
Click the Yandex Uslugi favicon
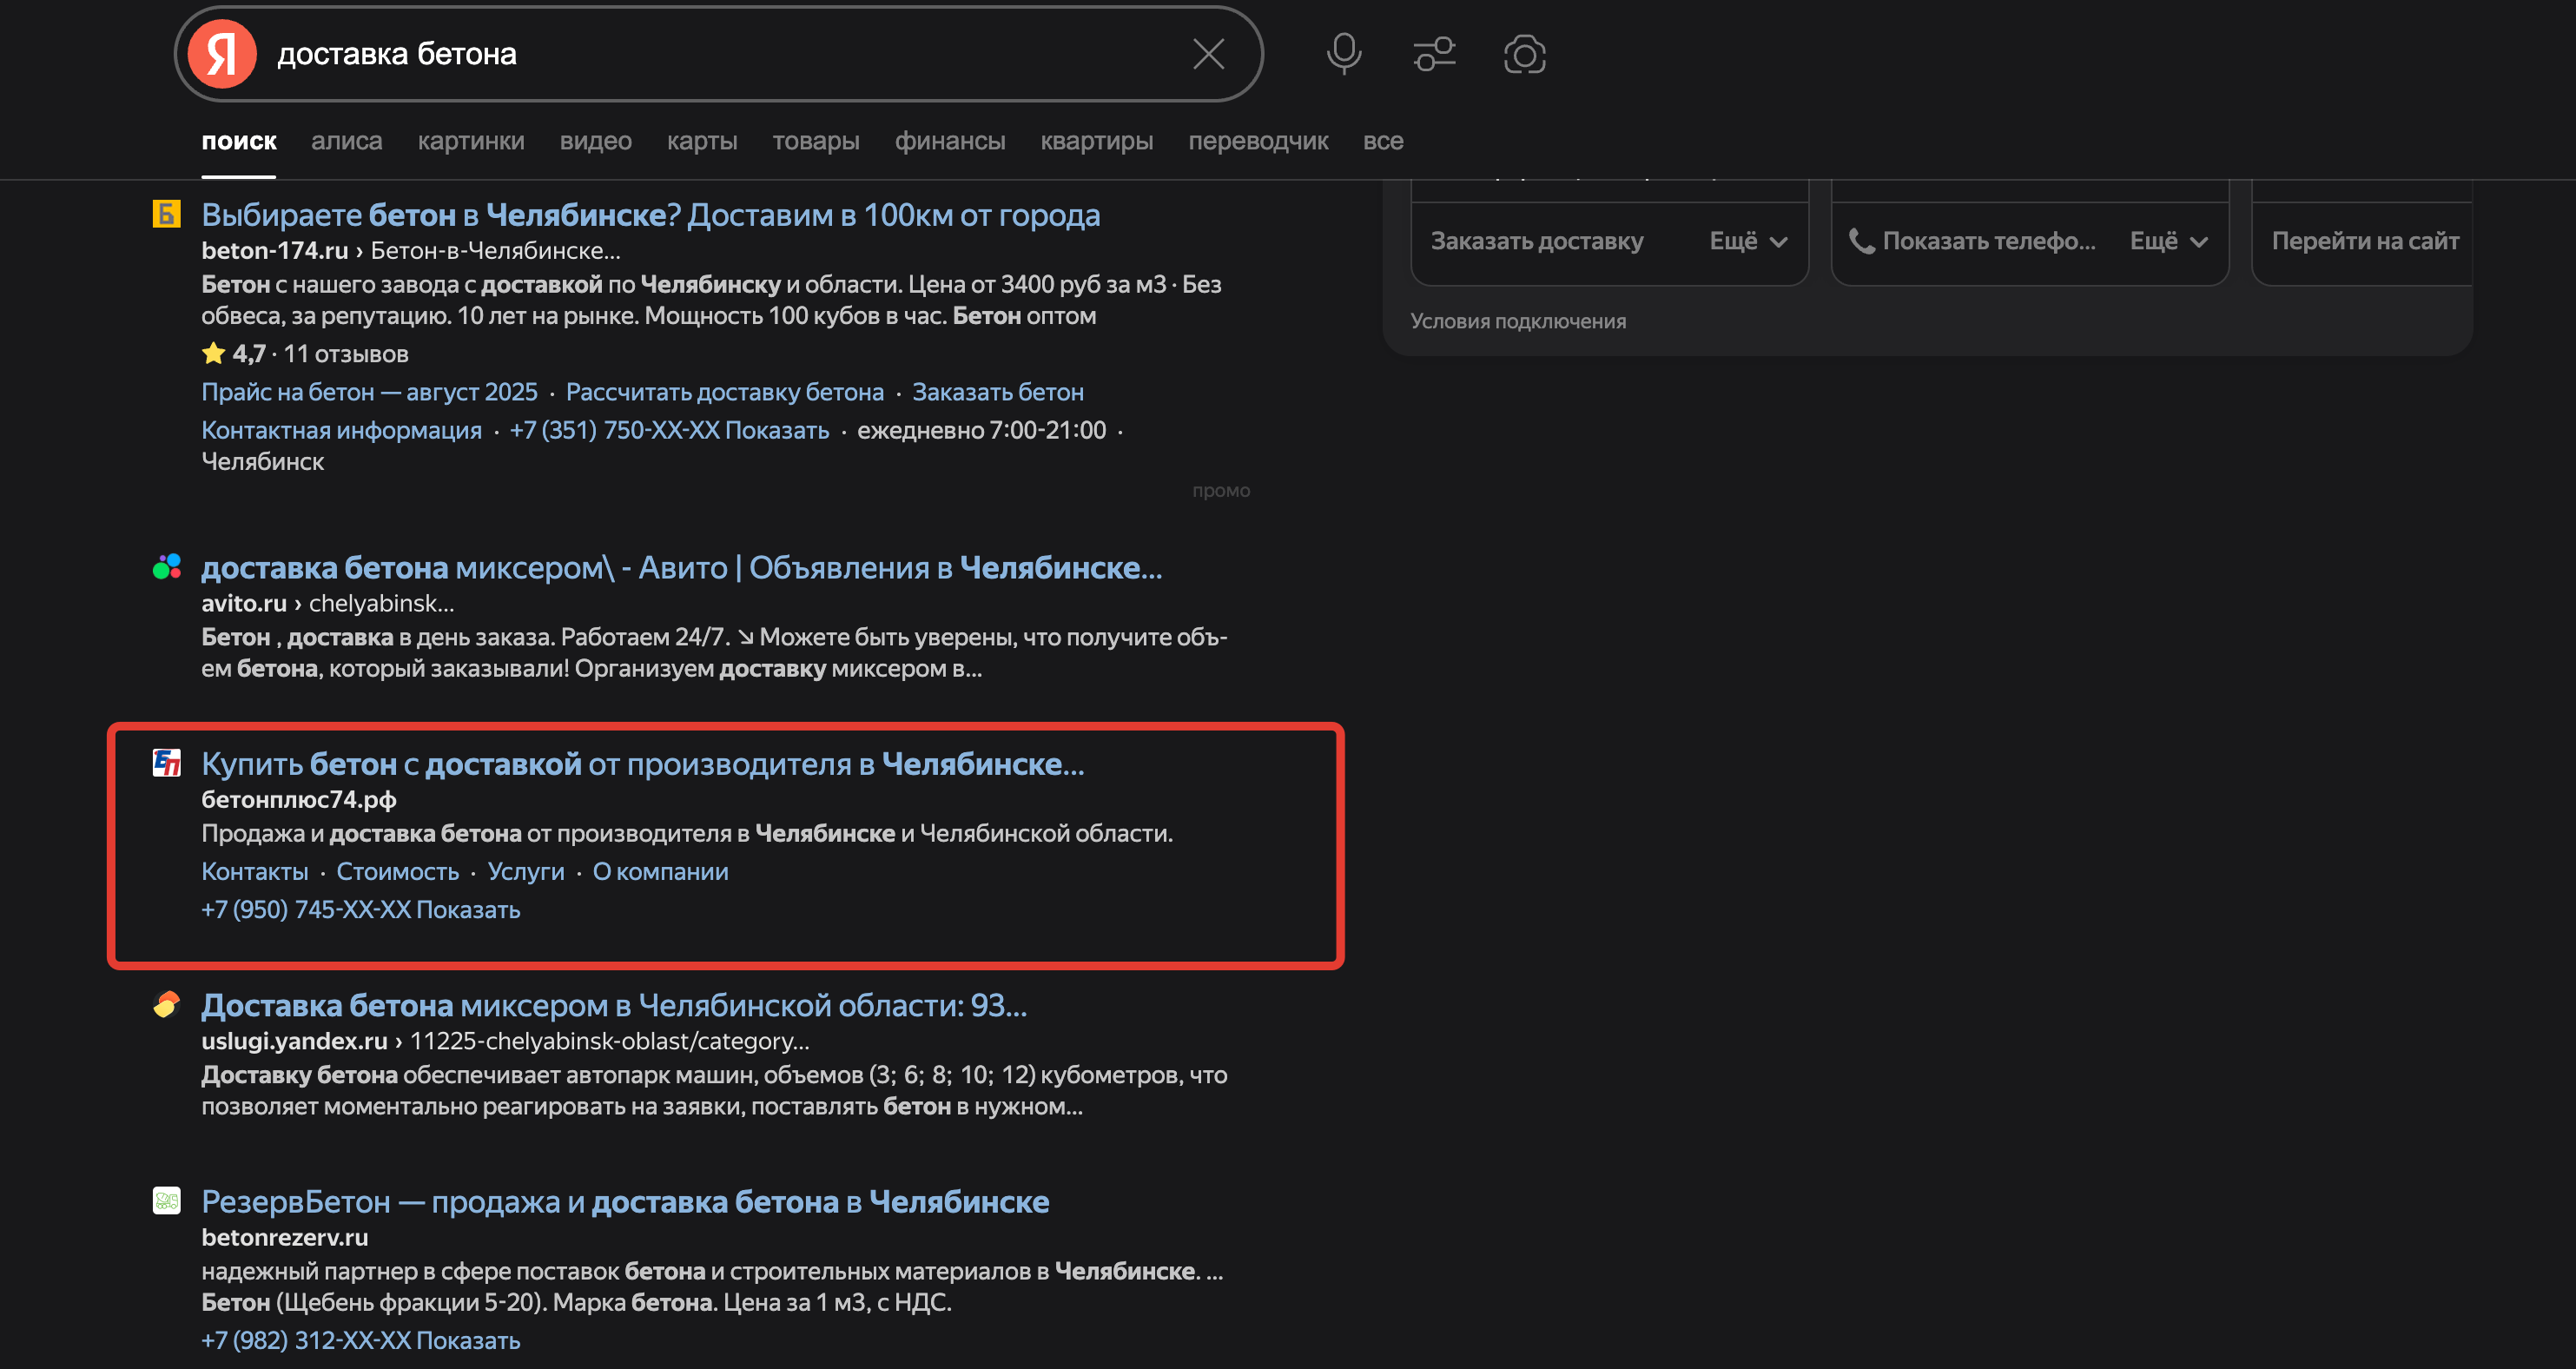click(x=166, y=1005)
